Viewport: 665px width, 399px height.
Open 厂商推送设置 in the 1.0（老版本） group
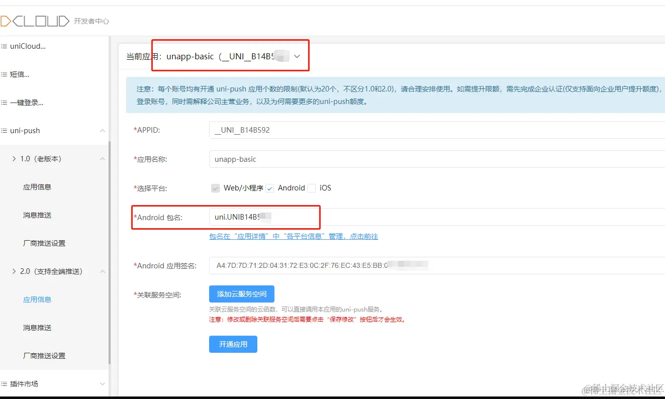pyautogui.click(x=44, y=243)
